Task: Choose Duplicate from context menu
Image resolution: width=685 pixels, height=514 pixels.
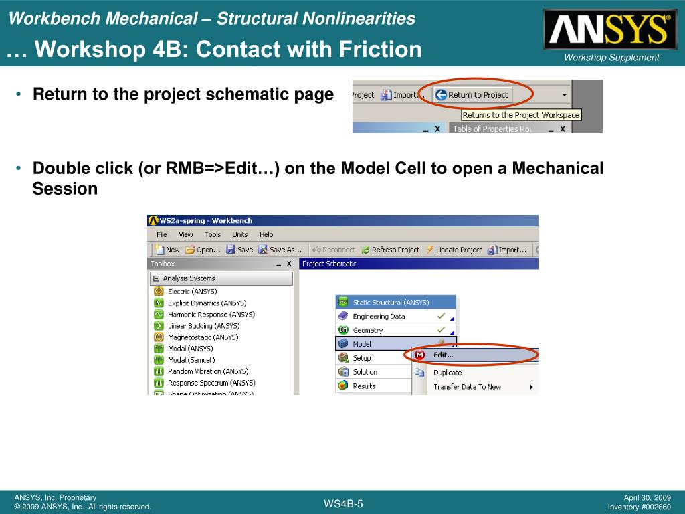Action: [476, 373]
